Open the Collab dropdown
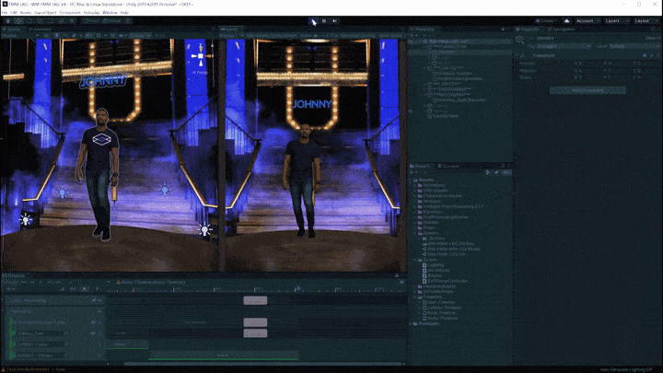This screenshot has height=373, width=663. [x=546, y=20]
